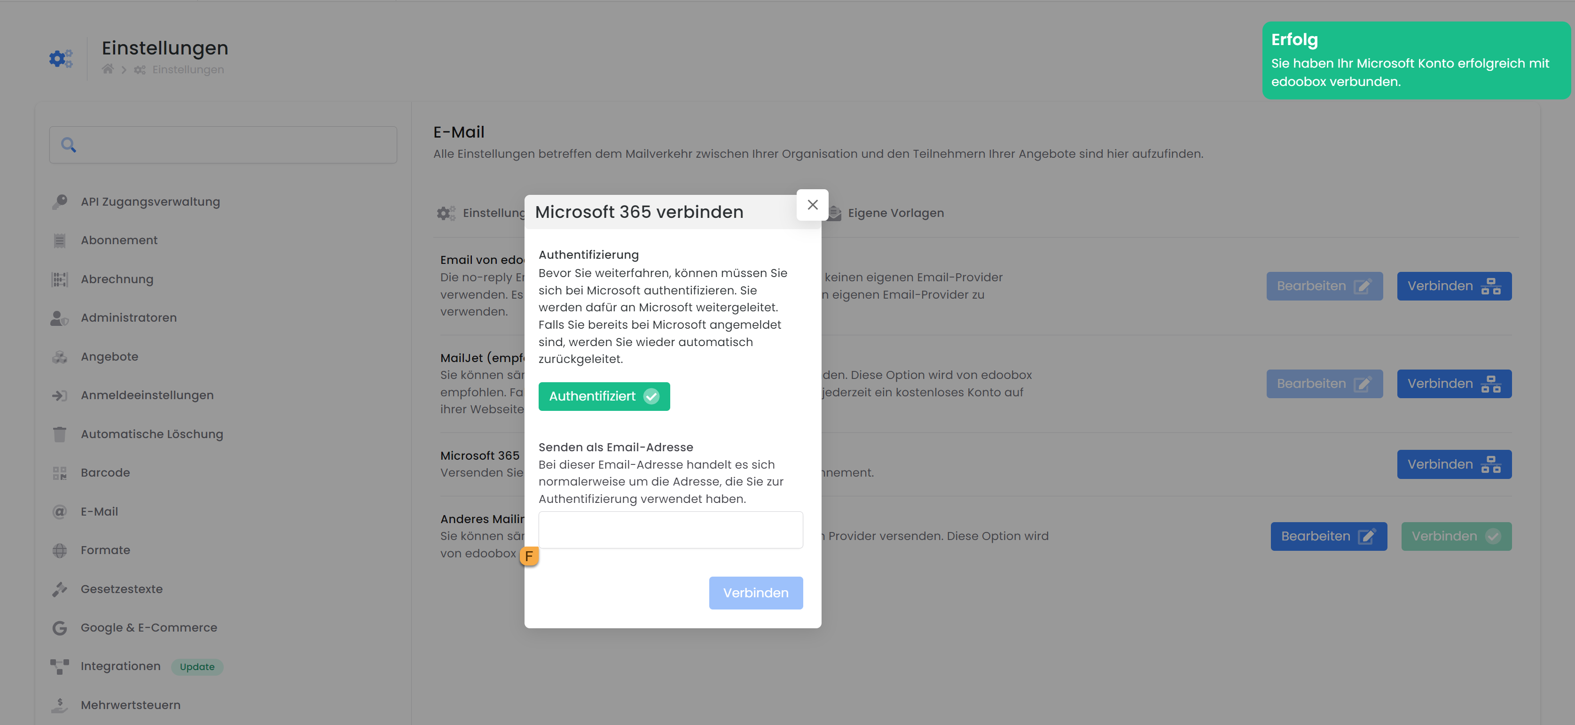The width and height of the screenshot is (1575, 725).
Task: Click Verbinden for Microsoft 365 row
Action: [1453, 464]
